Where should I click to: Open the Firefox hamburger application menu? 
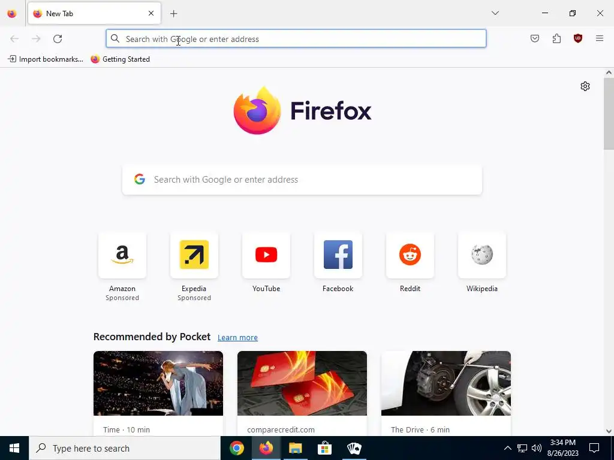(600, 38)
